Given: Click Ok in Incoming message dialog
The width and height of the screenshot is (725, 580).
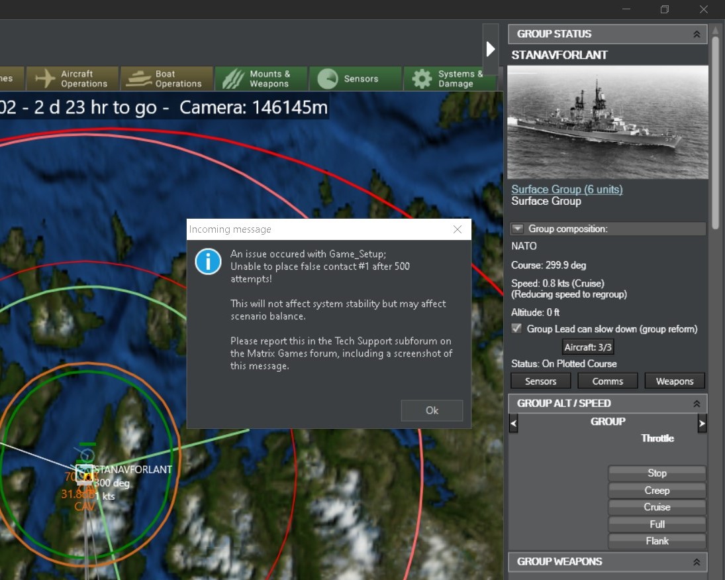Looking at the screenshot, I should tap(432, 410).
